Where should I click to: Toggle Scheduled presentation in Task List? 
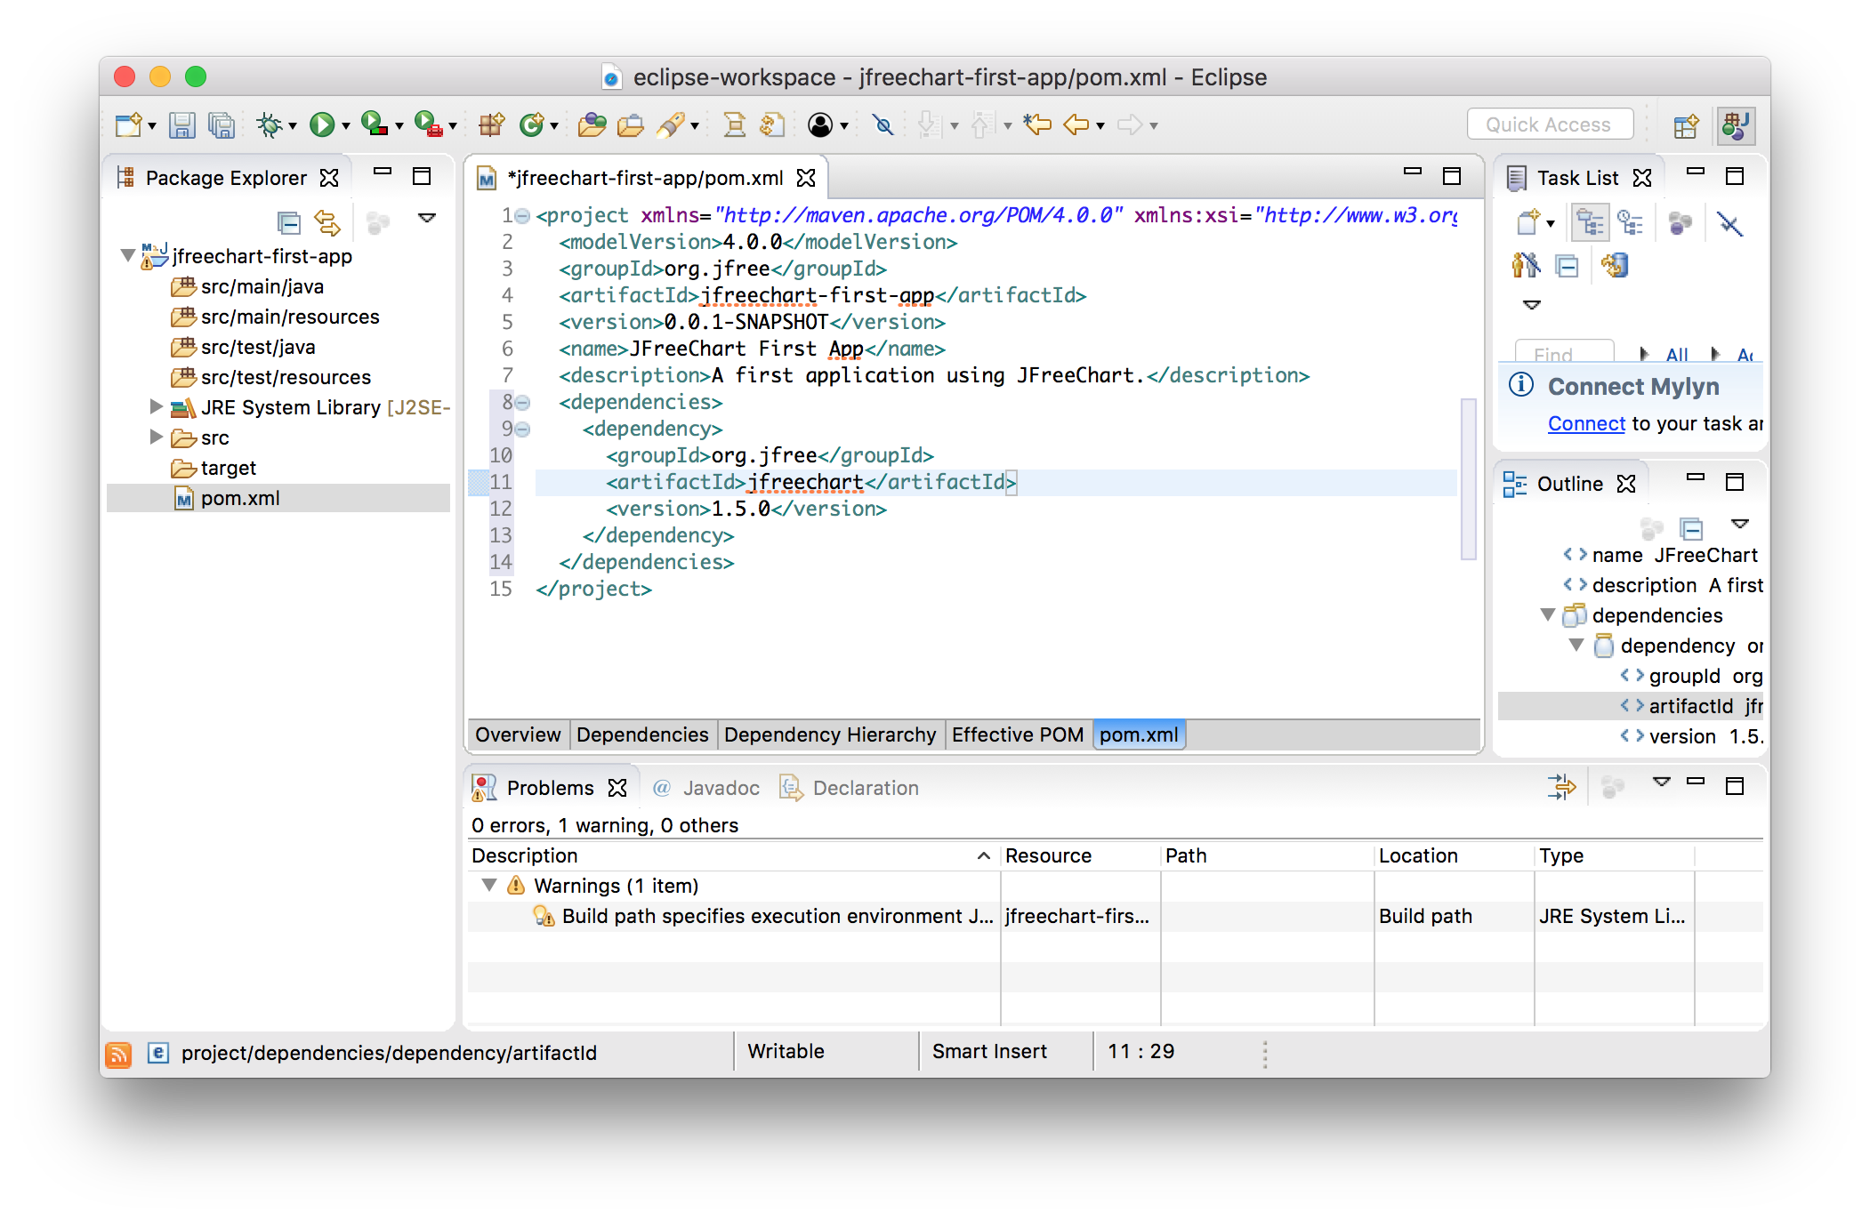click(x=1630, y=222)
